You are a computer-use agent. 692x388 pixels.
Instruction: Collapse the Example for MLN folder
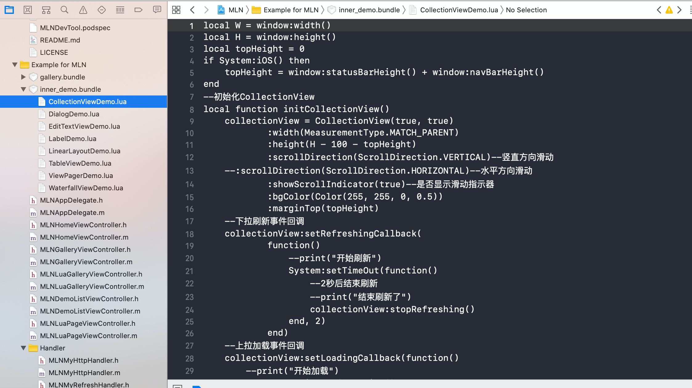click(x=15, y=65)
